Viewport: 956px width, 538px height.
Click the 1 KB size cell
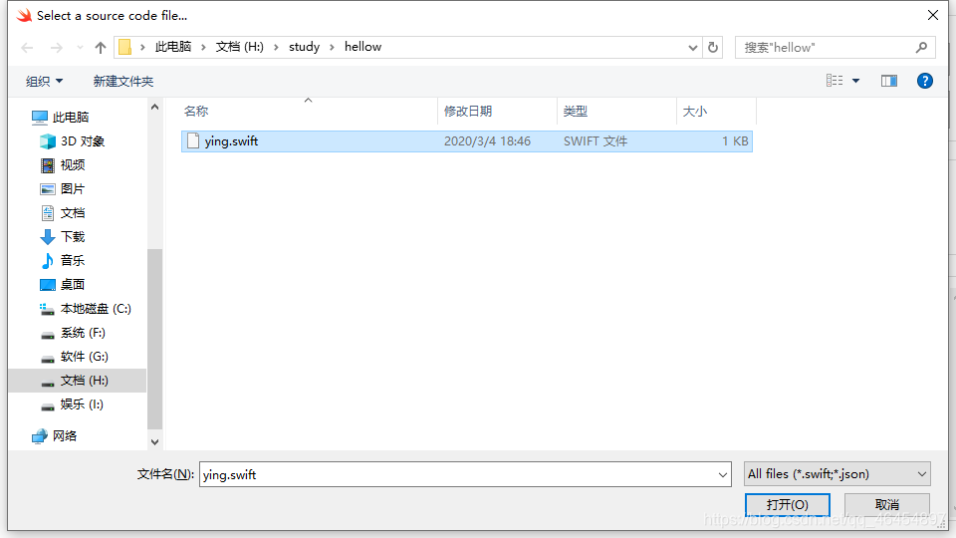(735, 140)
